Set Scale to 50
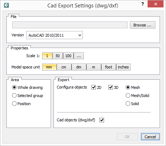Screen dimensions: 166x146 point(58,56)
